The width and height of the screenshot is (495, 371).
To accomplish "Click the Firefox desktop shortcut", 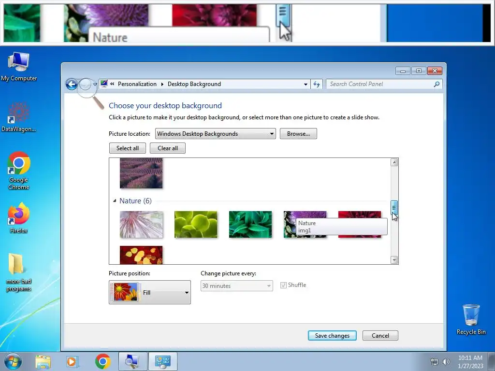I will (x=19, y=218).
